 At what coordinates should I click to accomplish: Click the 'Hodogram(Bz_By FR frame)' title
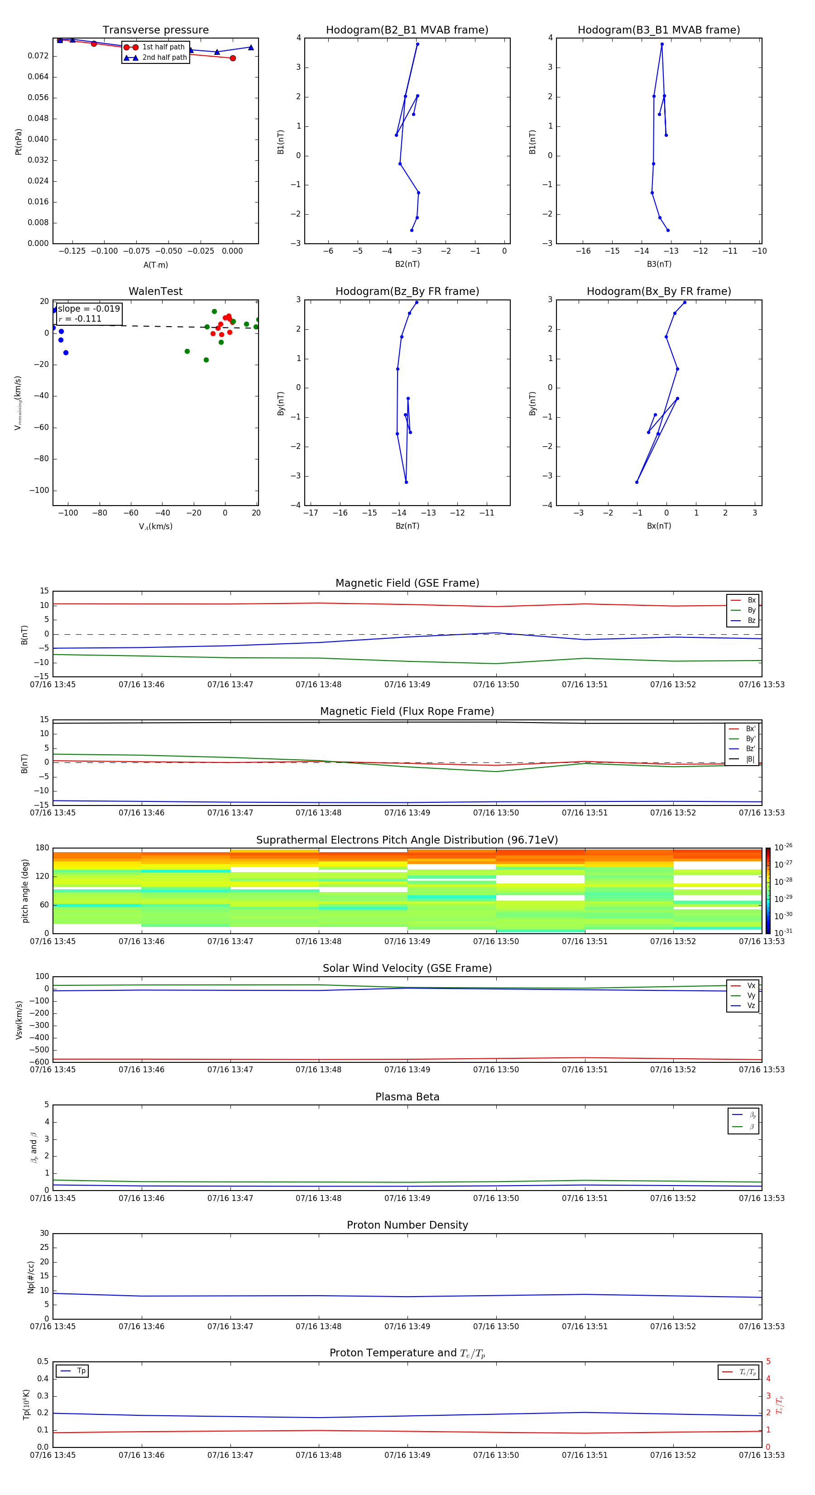[407, 291]
